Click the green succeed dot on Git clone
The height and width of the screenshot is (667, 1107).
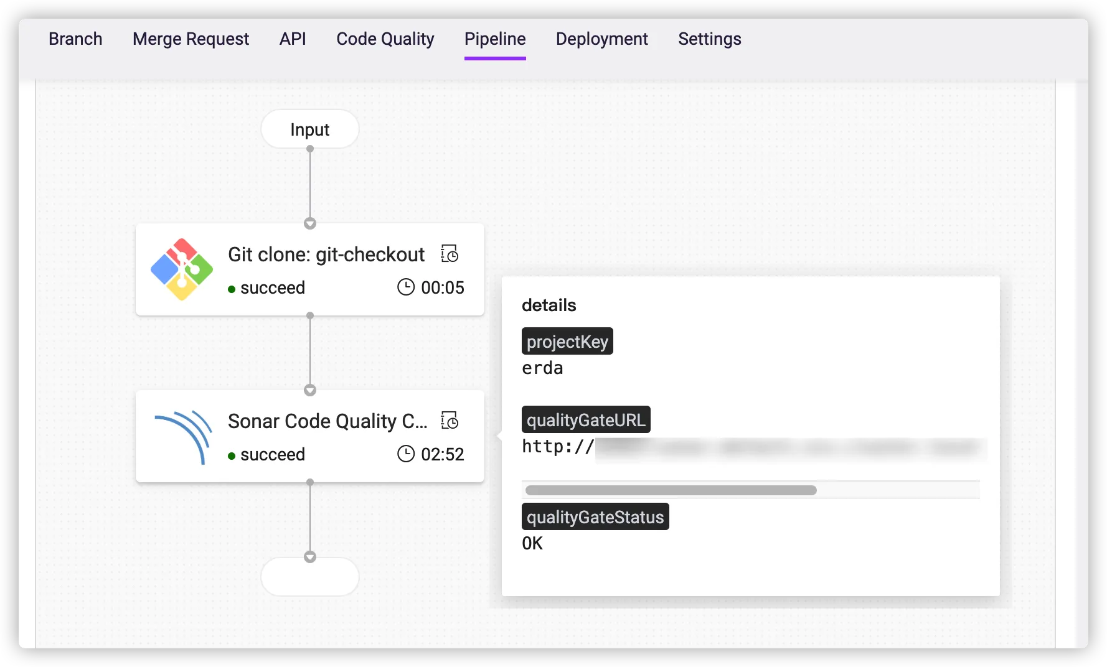(x=232, y=289)
